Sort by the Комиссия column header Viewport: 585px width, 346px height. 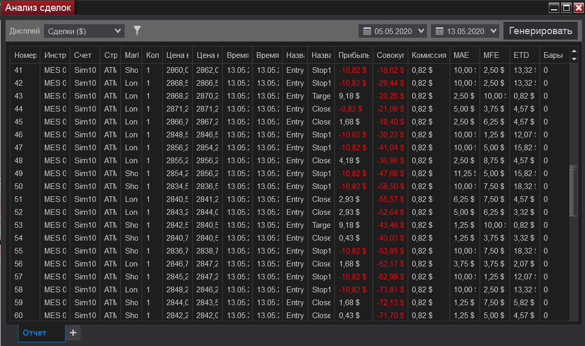pos(429,55)
